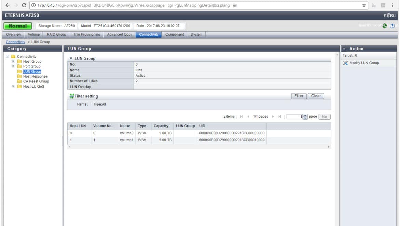Click CA Reset Group folder icon
The image size is (400, 226).
click(19, 81)
